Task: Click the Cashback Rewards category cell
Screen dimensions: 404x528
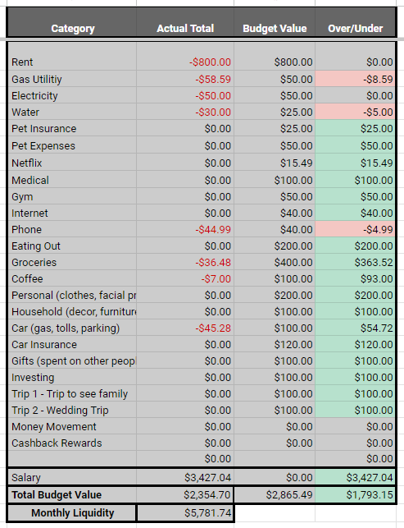Action: coord(72,443)
